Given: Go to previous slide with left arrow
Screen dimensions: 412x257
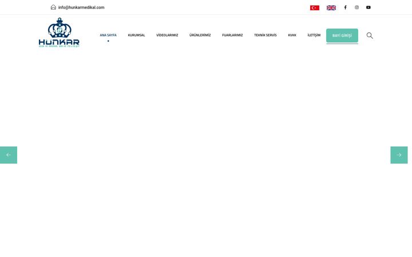Looking at the screenshot, I should pos(9,155).
